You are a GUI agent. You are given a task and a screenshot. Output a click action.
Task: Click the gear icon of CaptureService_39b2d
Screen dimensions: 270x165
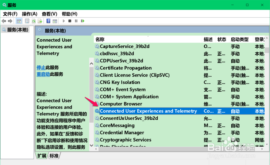(x=97, y=46)
